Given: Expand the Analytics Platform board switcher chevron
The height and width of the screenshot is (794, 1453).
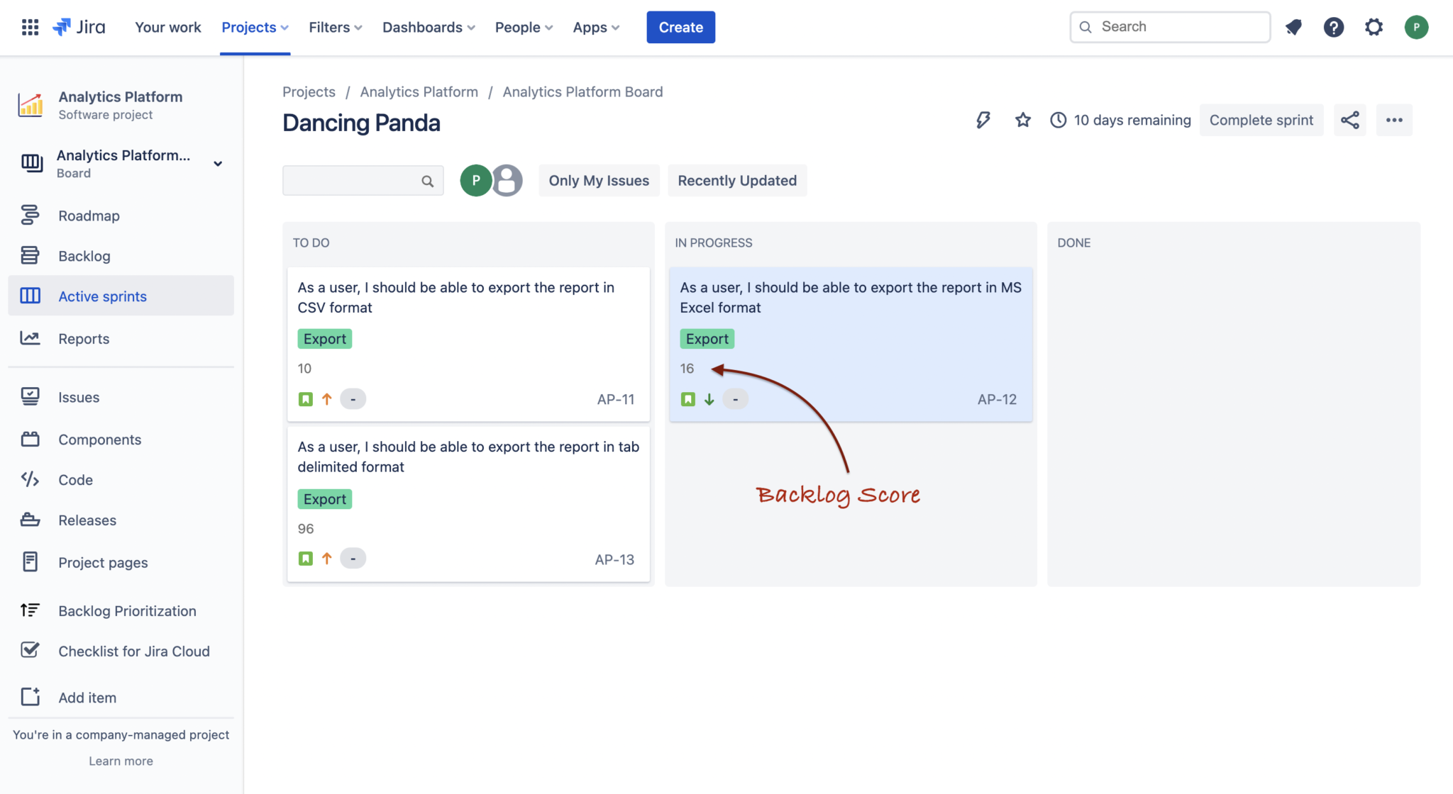Looking at the screenshot, I should coord(218,164).
